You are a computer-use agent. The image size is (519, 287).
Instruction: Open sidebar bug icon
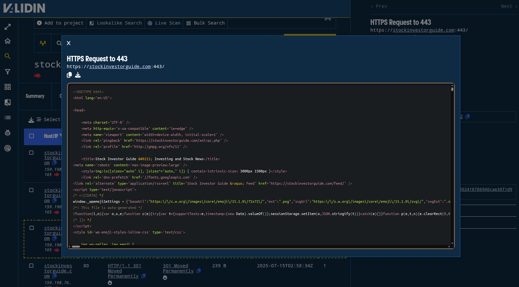[x=7, y=133]
